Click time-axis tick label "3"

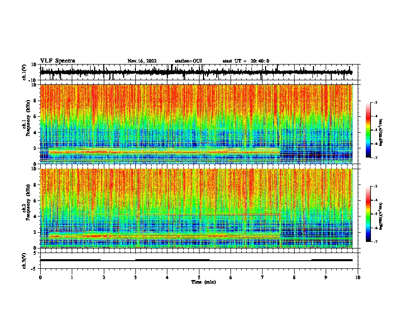135,277
